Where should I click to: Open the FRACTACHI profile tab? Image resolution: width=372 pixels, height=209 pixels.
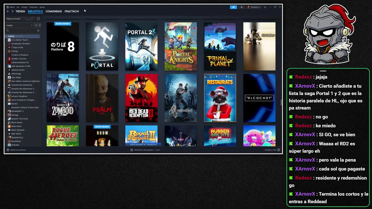[x=72, y=11]
